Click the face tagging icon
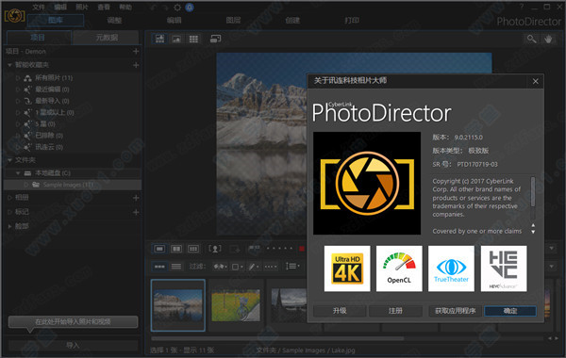This screenshot has height=358, width=566. (x=215, y=249)
